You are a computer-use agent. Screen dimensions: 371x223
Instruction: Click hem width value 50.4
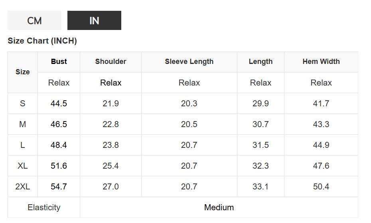pyautogui.click(x=321, y=187)
